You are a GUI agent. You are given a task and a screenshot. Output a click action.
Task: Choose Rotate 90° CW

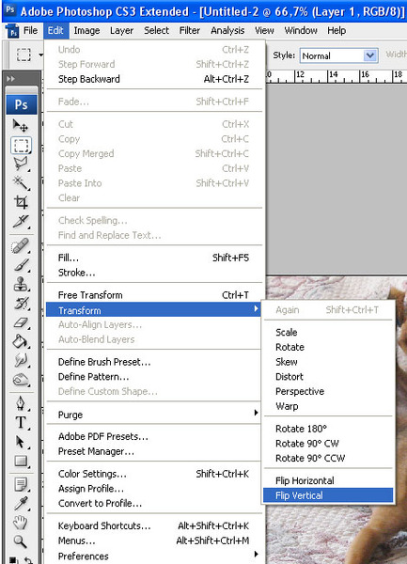coord(328,444)
